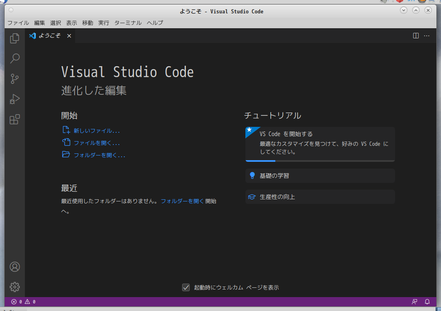Image resolution: width=441 pixels, height=311 pixels.
Task: Click the 新しいファイル... link
Action: [97, 131]
